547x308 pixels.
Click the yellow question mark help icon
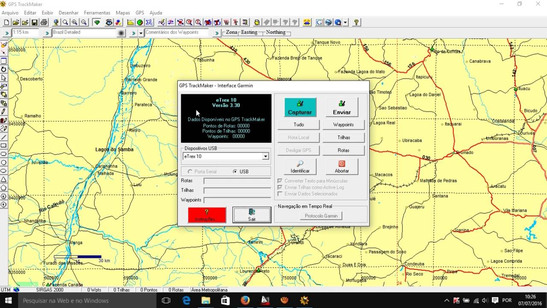[356, 22]
